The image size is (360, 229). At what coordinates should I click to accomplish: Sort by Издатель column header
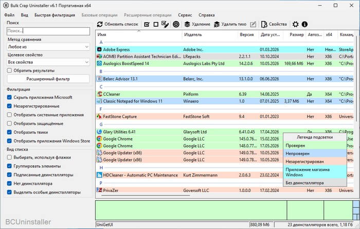[210, 34]
